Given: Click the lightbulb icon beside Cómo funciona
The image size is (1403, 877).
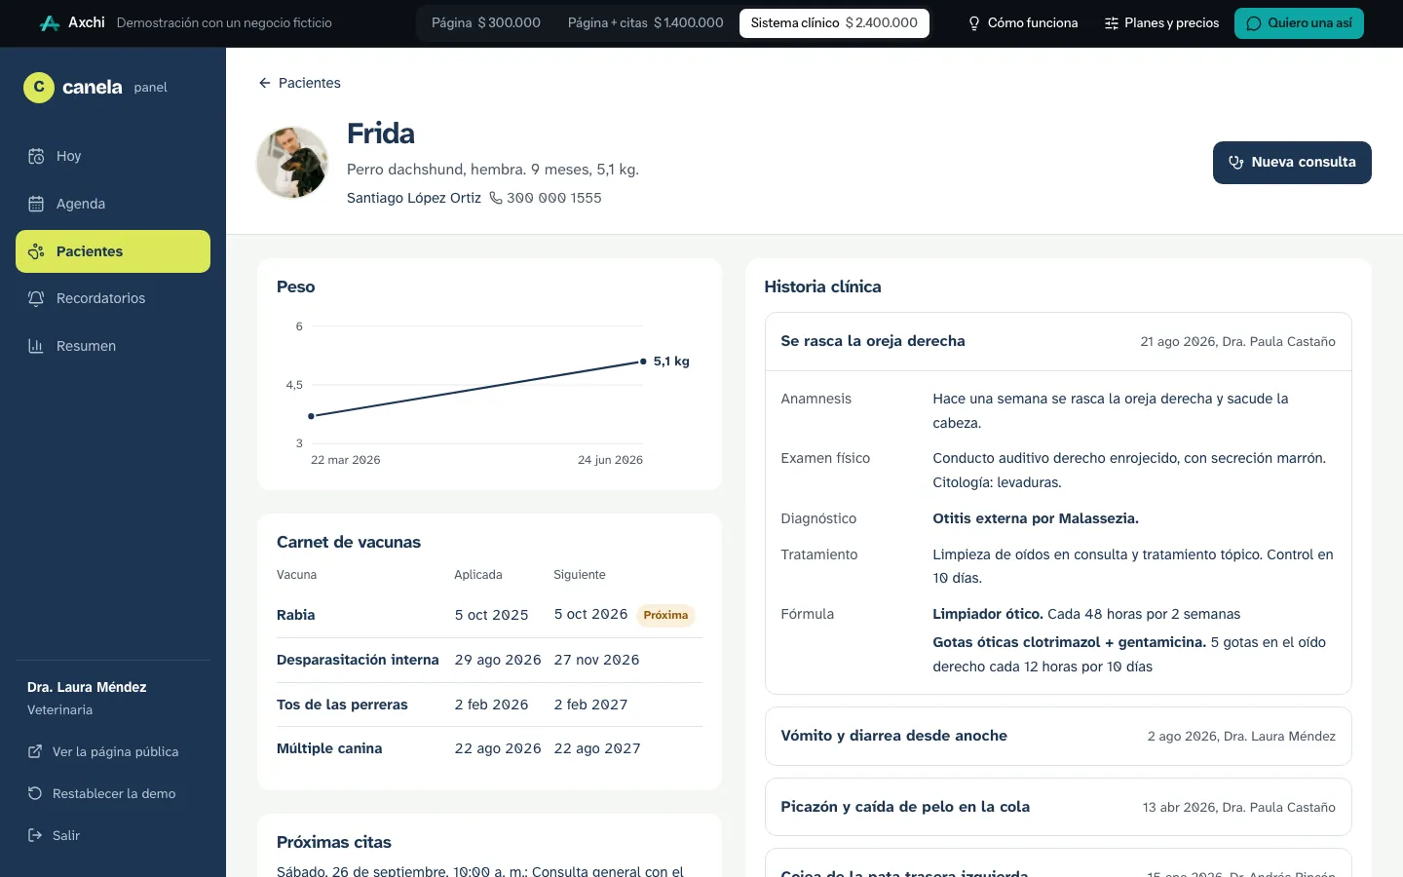Looking at the screenshot, I should pyautogui.click(x=973, y=23).
